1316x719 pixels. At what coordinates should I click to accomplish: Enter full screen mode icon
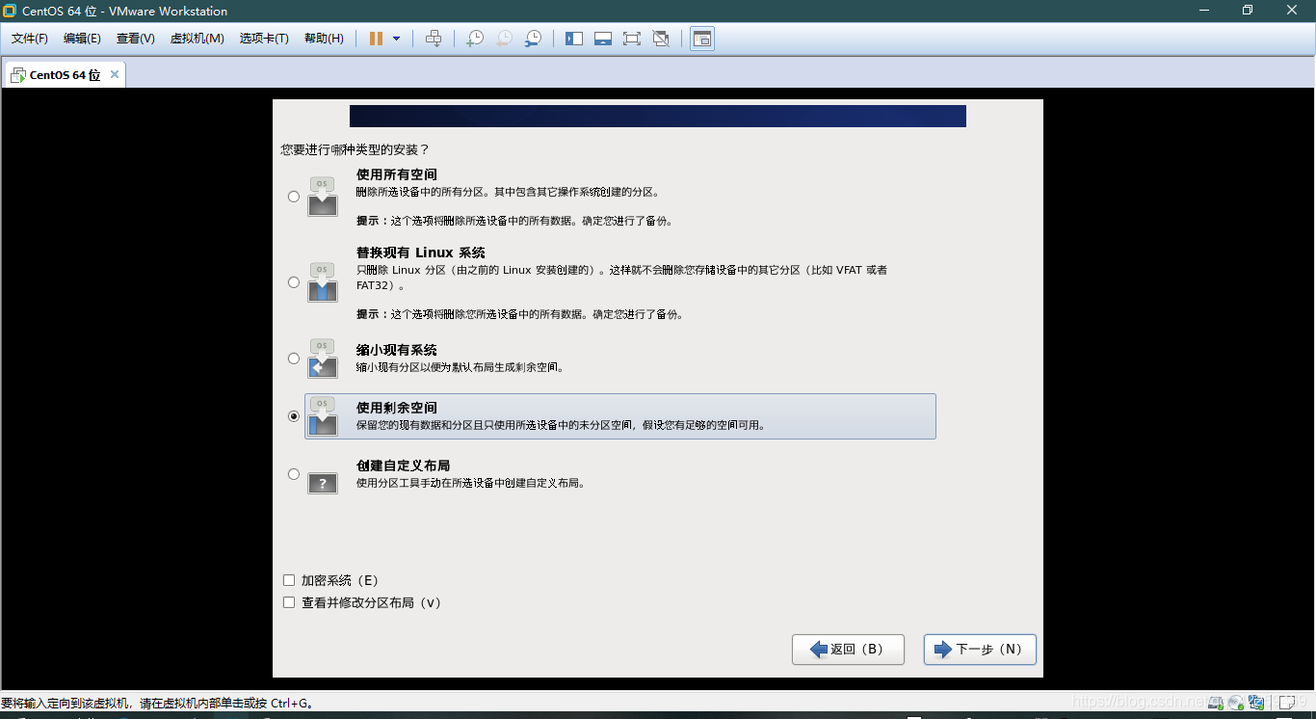632,39
